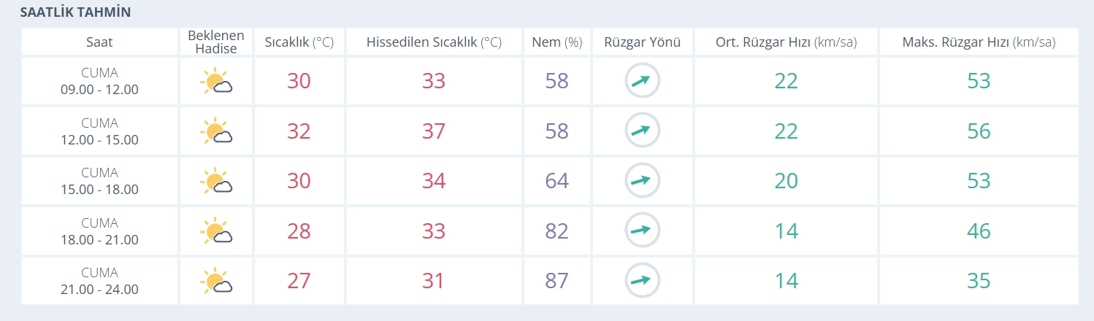The height and width of the screenshot is (321, 1094).
Task: Click the Maks. Rüzgar Hızı column header
Action: coord(979,42)
